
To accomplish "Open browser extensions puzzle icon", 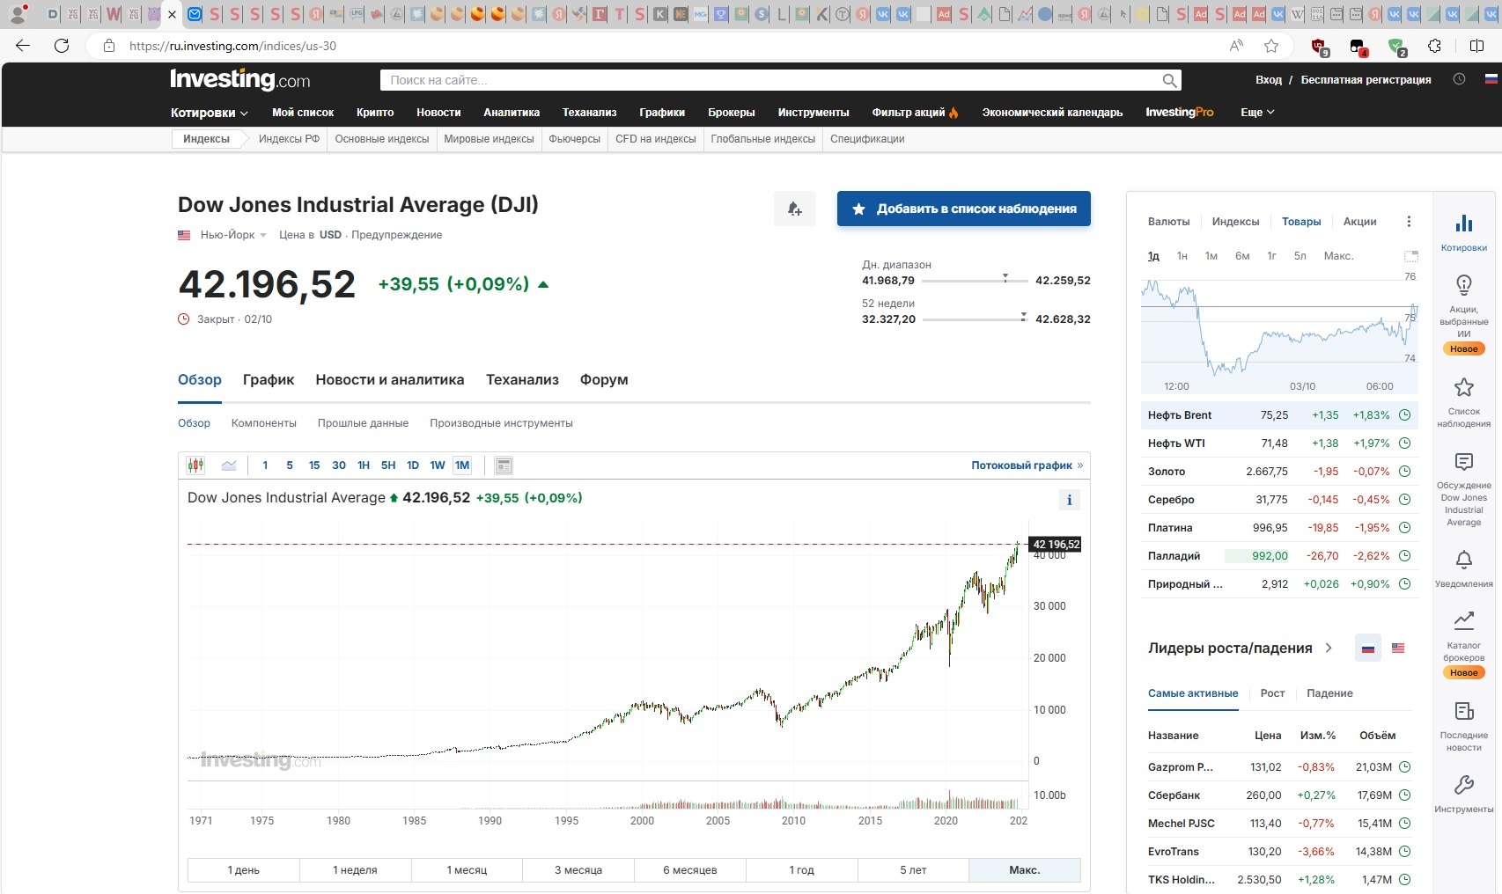I will [1434, 46].
